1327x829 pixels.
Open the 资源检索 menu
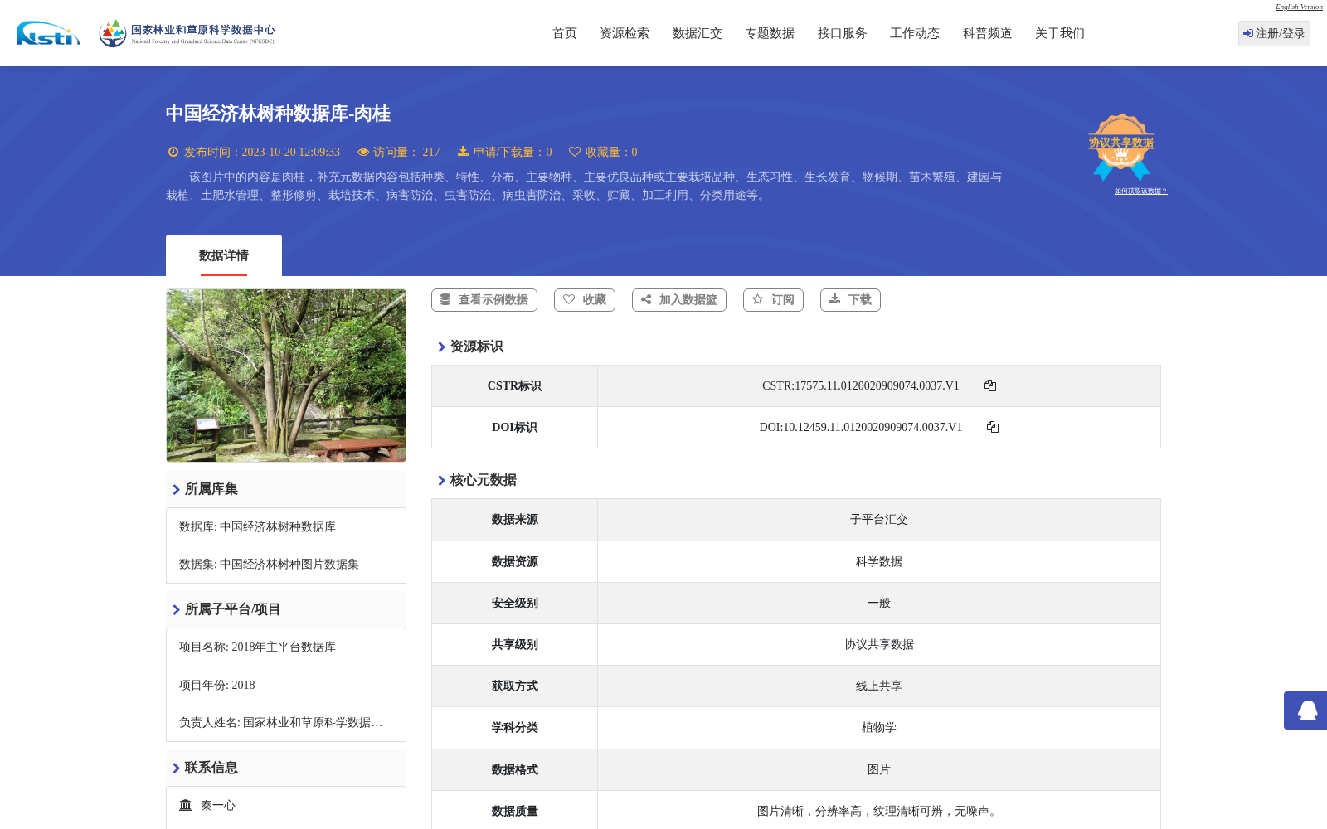tap(625, 33)
